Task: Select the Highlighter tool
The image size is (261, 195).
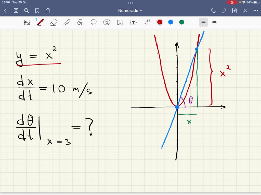Action: [67, 22]
